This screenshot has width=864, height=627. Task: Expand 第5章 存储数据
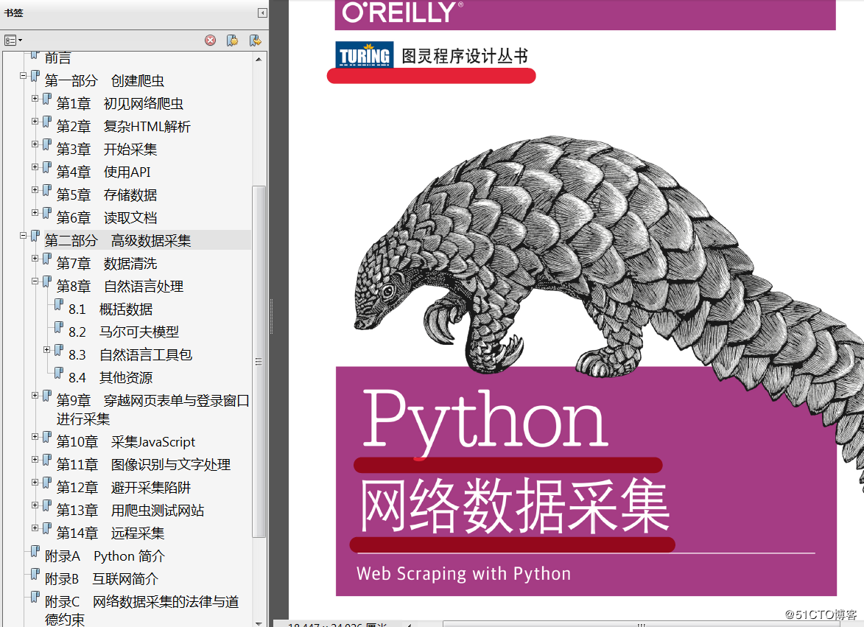35,189
